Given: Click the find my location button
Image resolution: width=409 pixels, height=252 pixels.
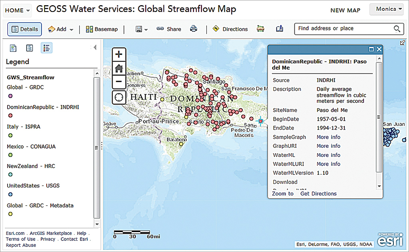Looking at the screenshot, I should coord(119,97).
